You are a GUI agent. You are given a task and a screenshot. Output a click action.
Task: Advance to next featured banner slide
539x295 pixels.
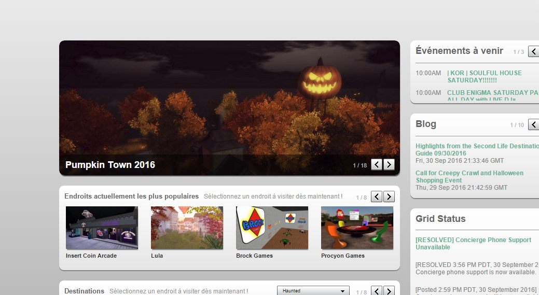[x=389, y=164]
